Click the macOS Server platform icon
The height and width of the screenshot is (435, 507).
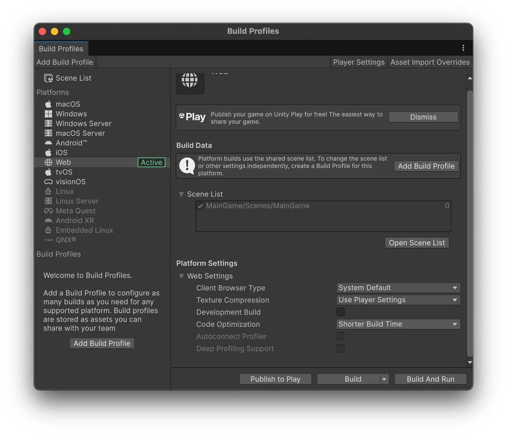pos(49,133)
